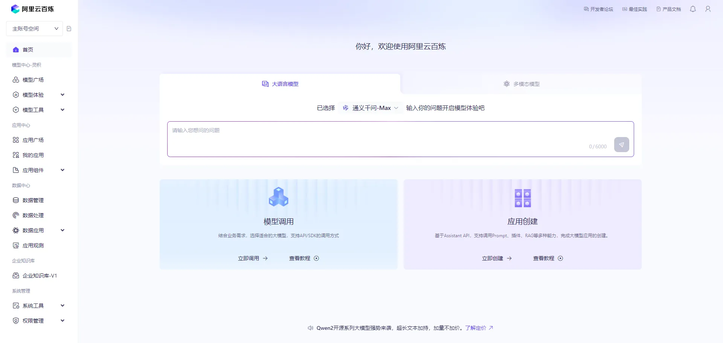Open 企业知识库-V1 menu item
Screen dimensions: 723x343
click(x=39, y=276)
